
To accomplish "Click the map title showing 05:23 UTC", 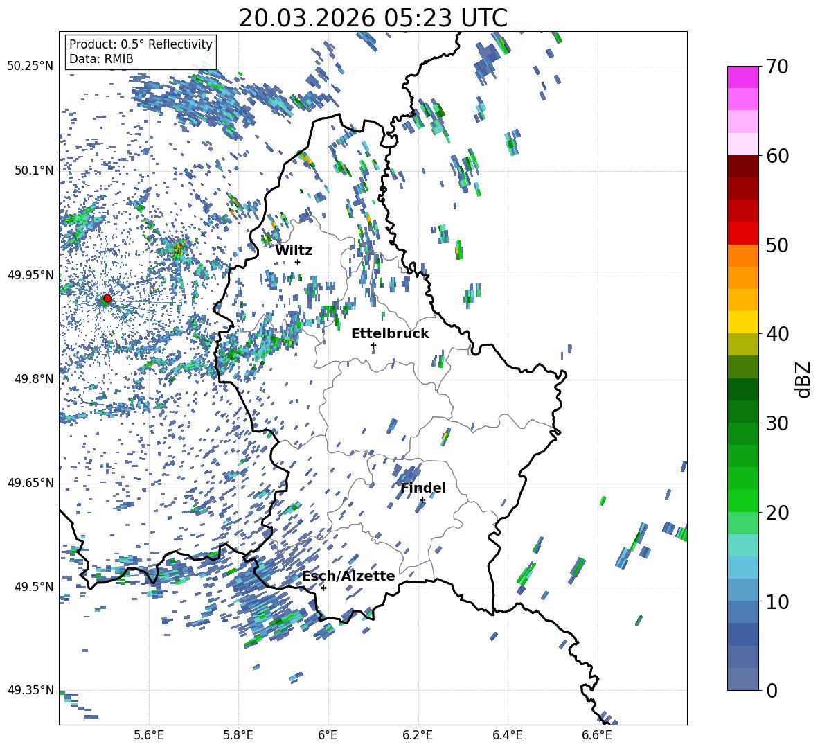I will click(x=373, y=18).
